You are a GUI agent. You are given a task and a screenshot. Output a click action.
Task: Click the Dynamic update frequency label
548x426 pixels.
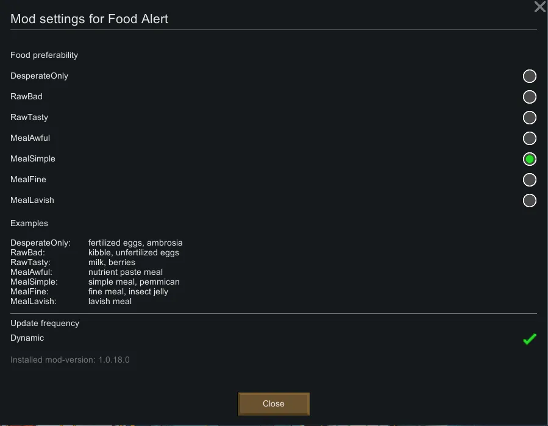click(27, 338)
